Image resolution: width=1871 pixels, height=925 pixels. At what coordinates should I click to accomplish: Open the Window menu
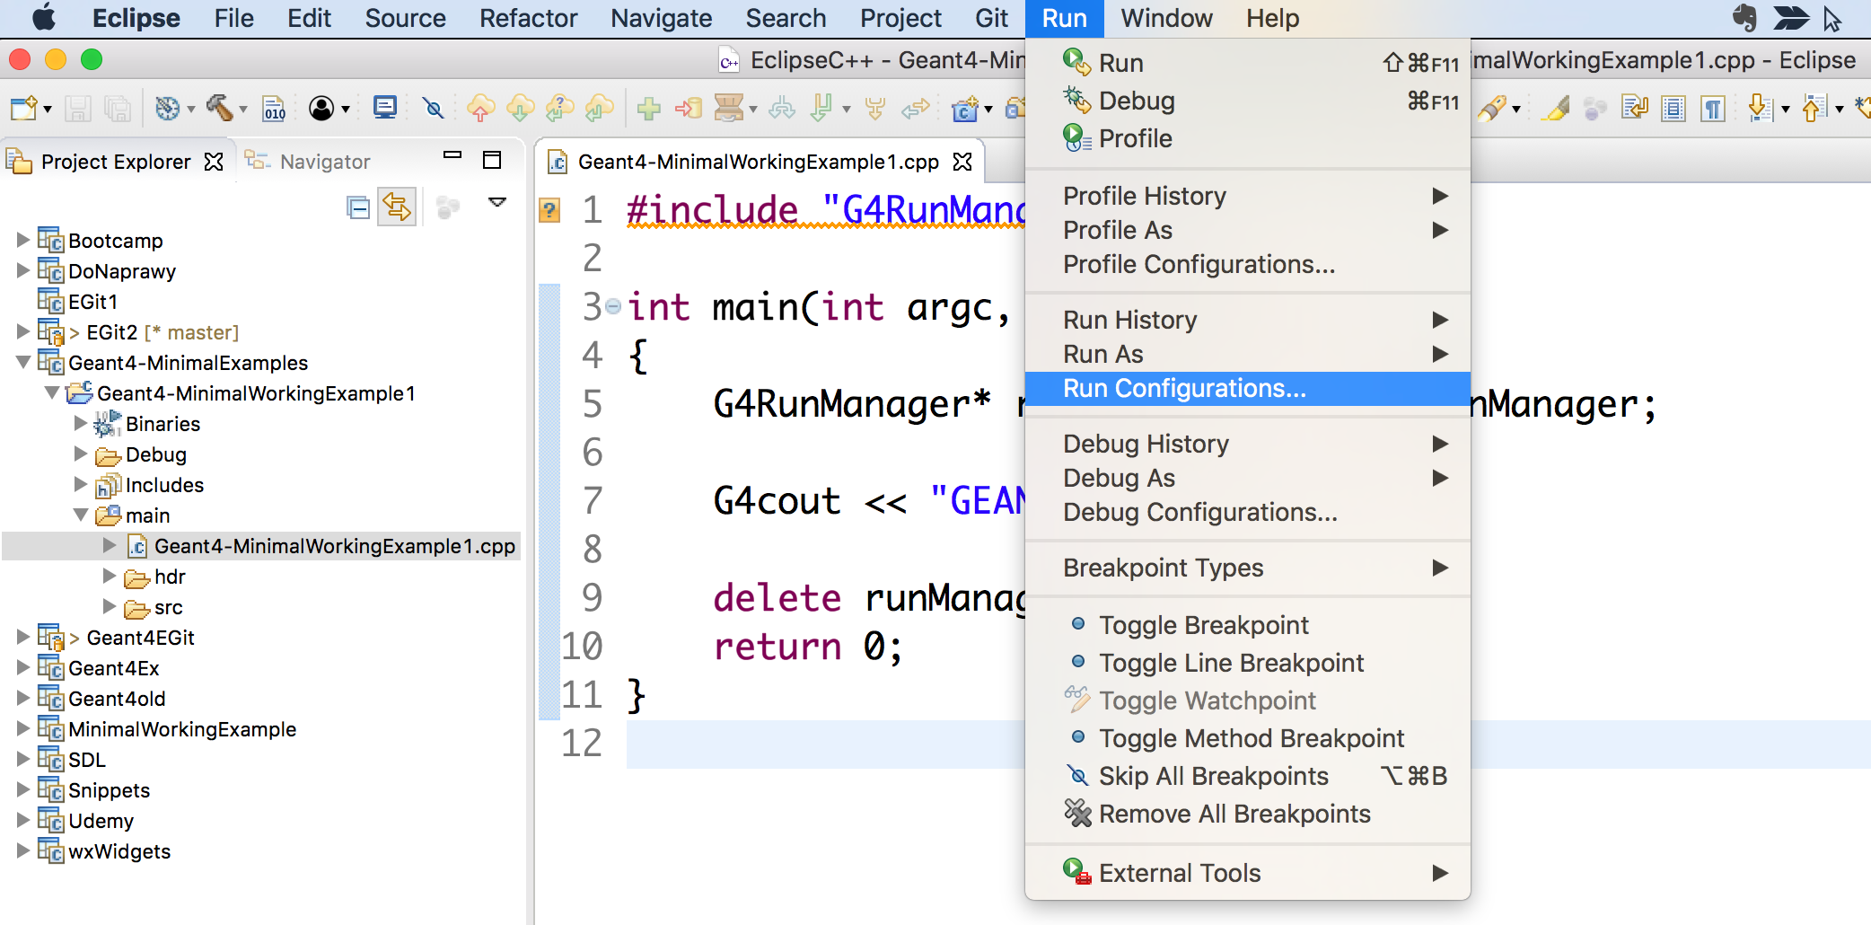[x=1164, y=18]
